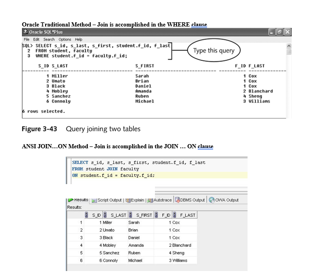Open the Search menu in SQL*Plus
Viewport: 315px width, 278px height.
pyautogui.click(x=49, y=40)
